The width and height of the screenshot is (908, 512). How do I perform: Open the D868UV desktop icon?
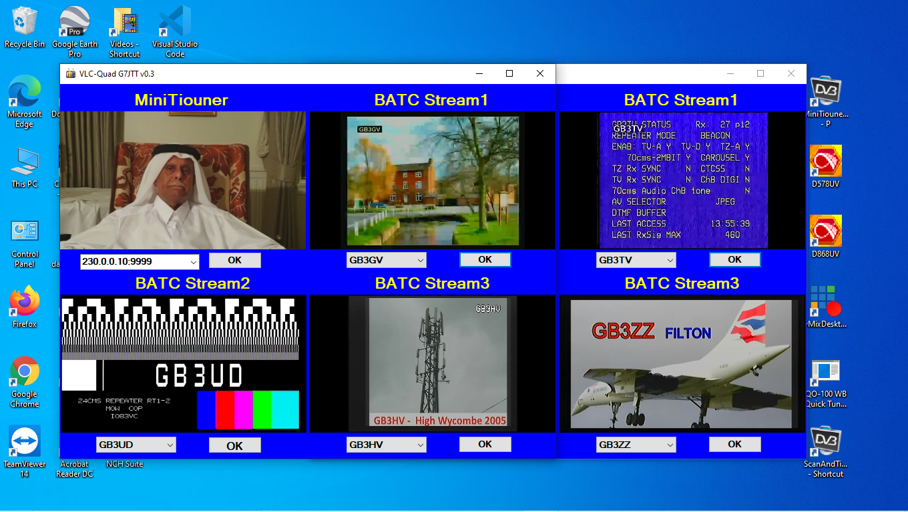(826, 237)
